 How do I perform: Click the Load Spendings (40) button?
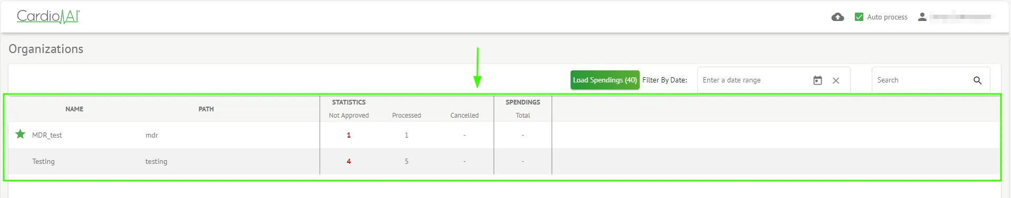pyautogui.click(x=605, y=80)
